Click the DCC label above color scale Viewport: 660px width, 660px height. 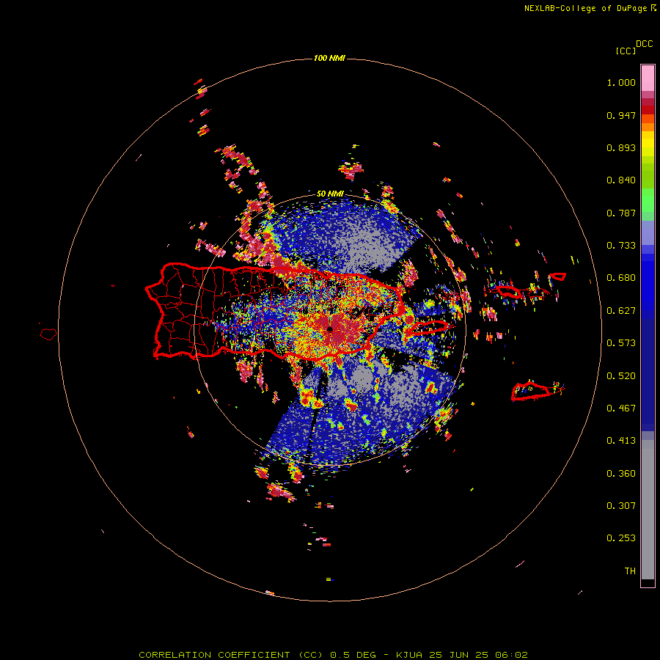[645, 44]
